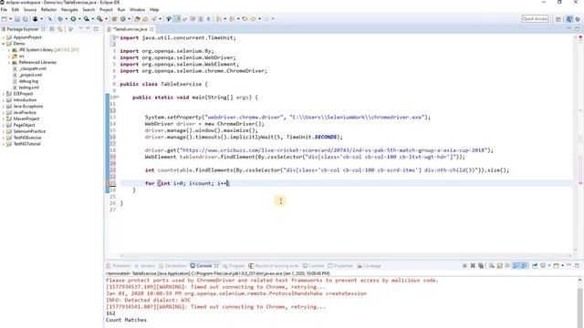The height and width of the screenshot is (328, 584).
Task: Open the Display Selected Console dropdown
Action: [549, 265]
